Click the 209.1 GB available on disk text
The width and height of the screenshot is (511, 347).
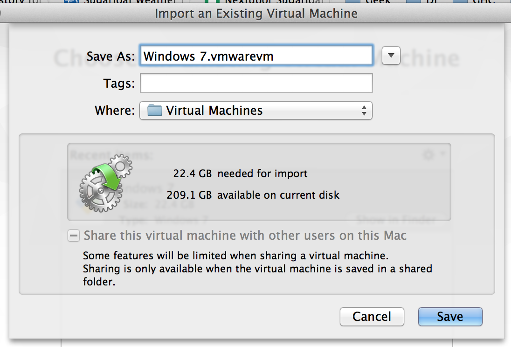click(253, 195)
